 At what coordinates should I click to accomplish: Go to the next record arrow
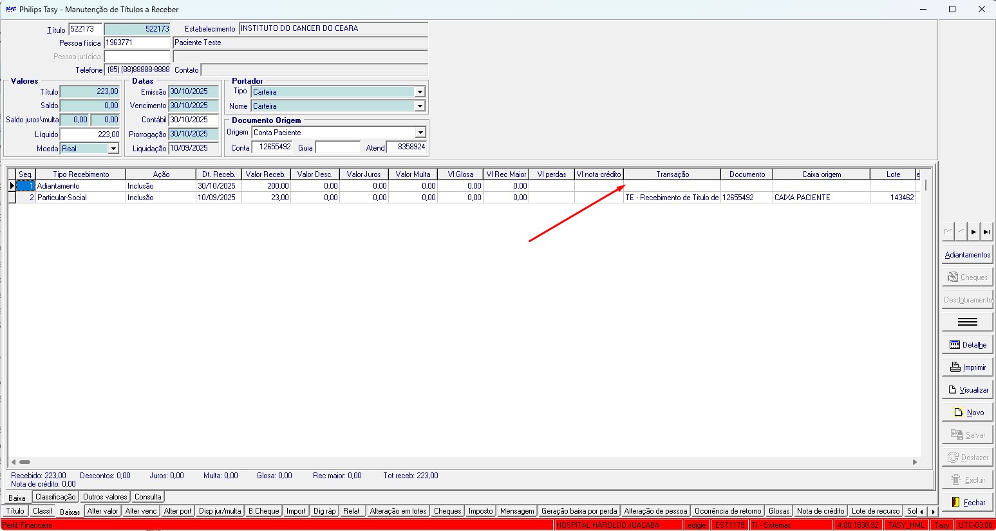tap(973, 232)
